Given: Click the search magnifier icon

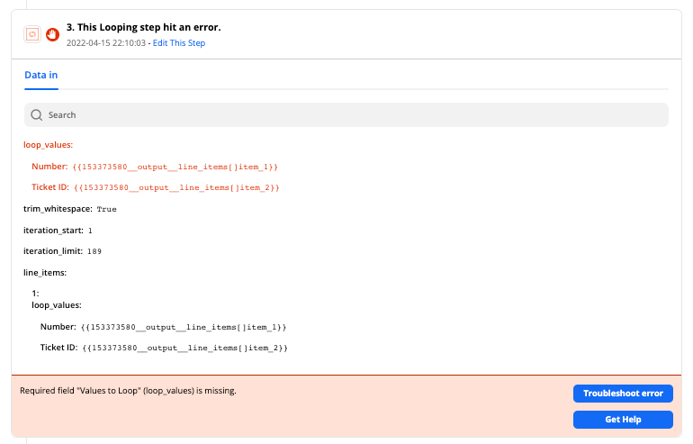Looking at the screenshot, I should [37, 115].
